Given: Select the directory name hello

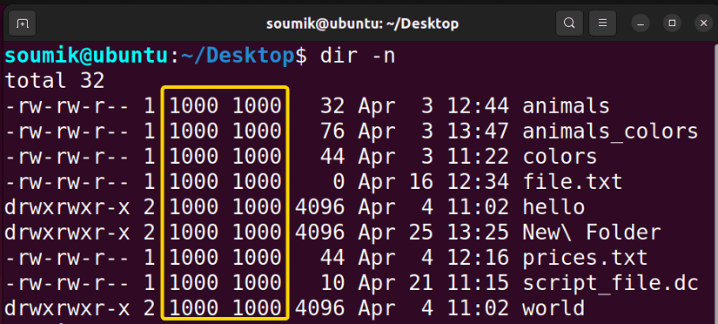Looking at the screenshot, I should (x=554, y=207).
